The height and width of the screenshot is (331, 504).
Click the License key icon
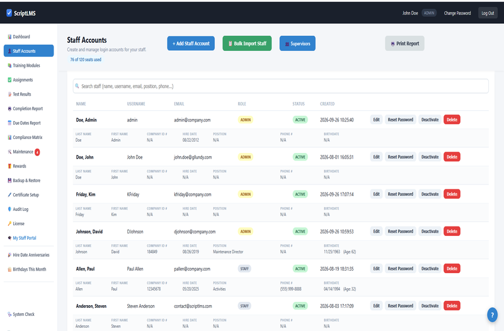click(9, 223)
